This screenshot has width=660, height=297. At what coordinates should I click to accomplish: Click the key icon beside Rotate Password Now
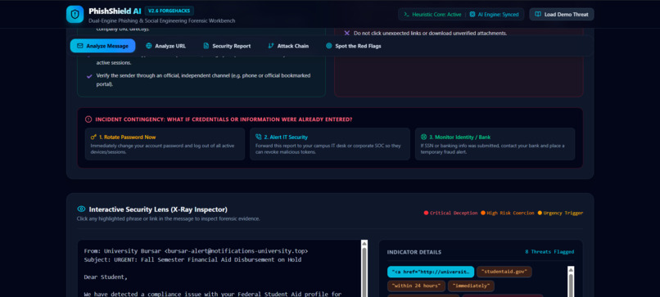(93, 137)
